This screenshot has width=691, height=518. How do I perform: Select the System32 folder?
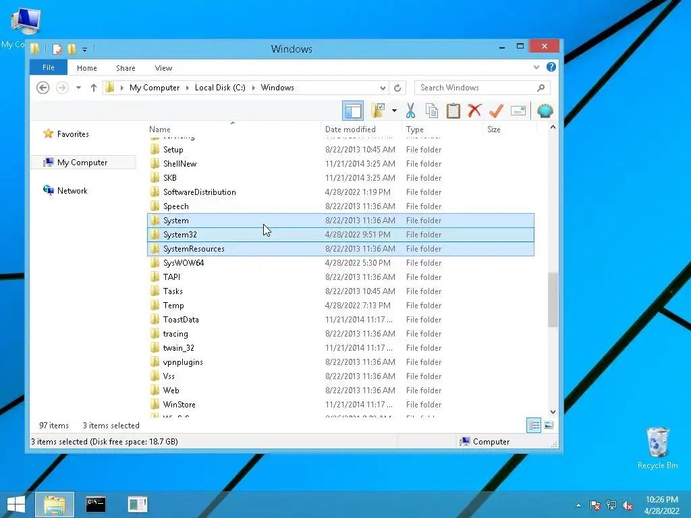pos(340,235)
